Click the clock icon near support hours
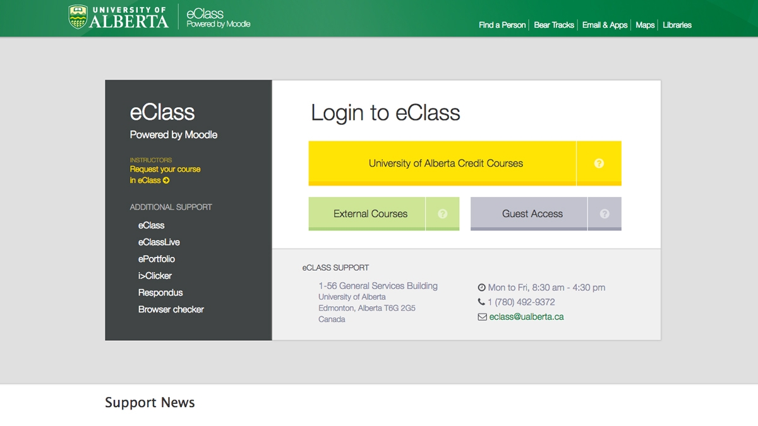The height and width of the screenshot is (426, 758). click(482, 286)
